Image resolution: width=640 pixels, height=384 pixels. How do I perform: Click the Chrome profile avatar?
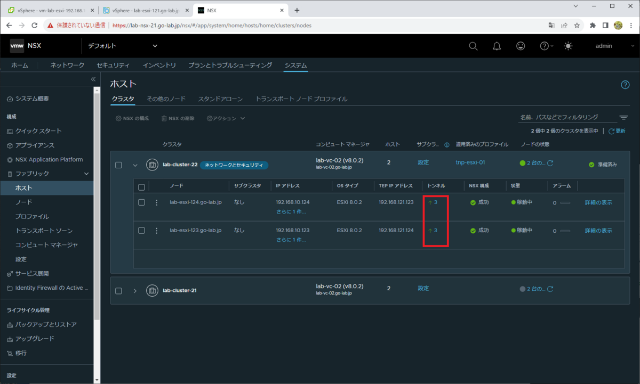(618, 25)
